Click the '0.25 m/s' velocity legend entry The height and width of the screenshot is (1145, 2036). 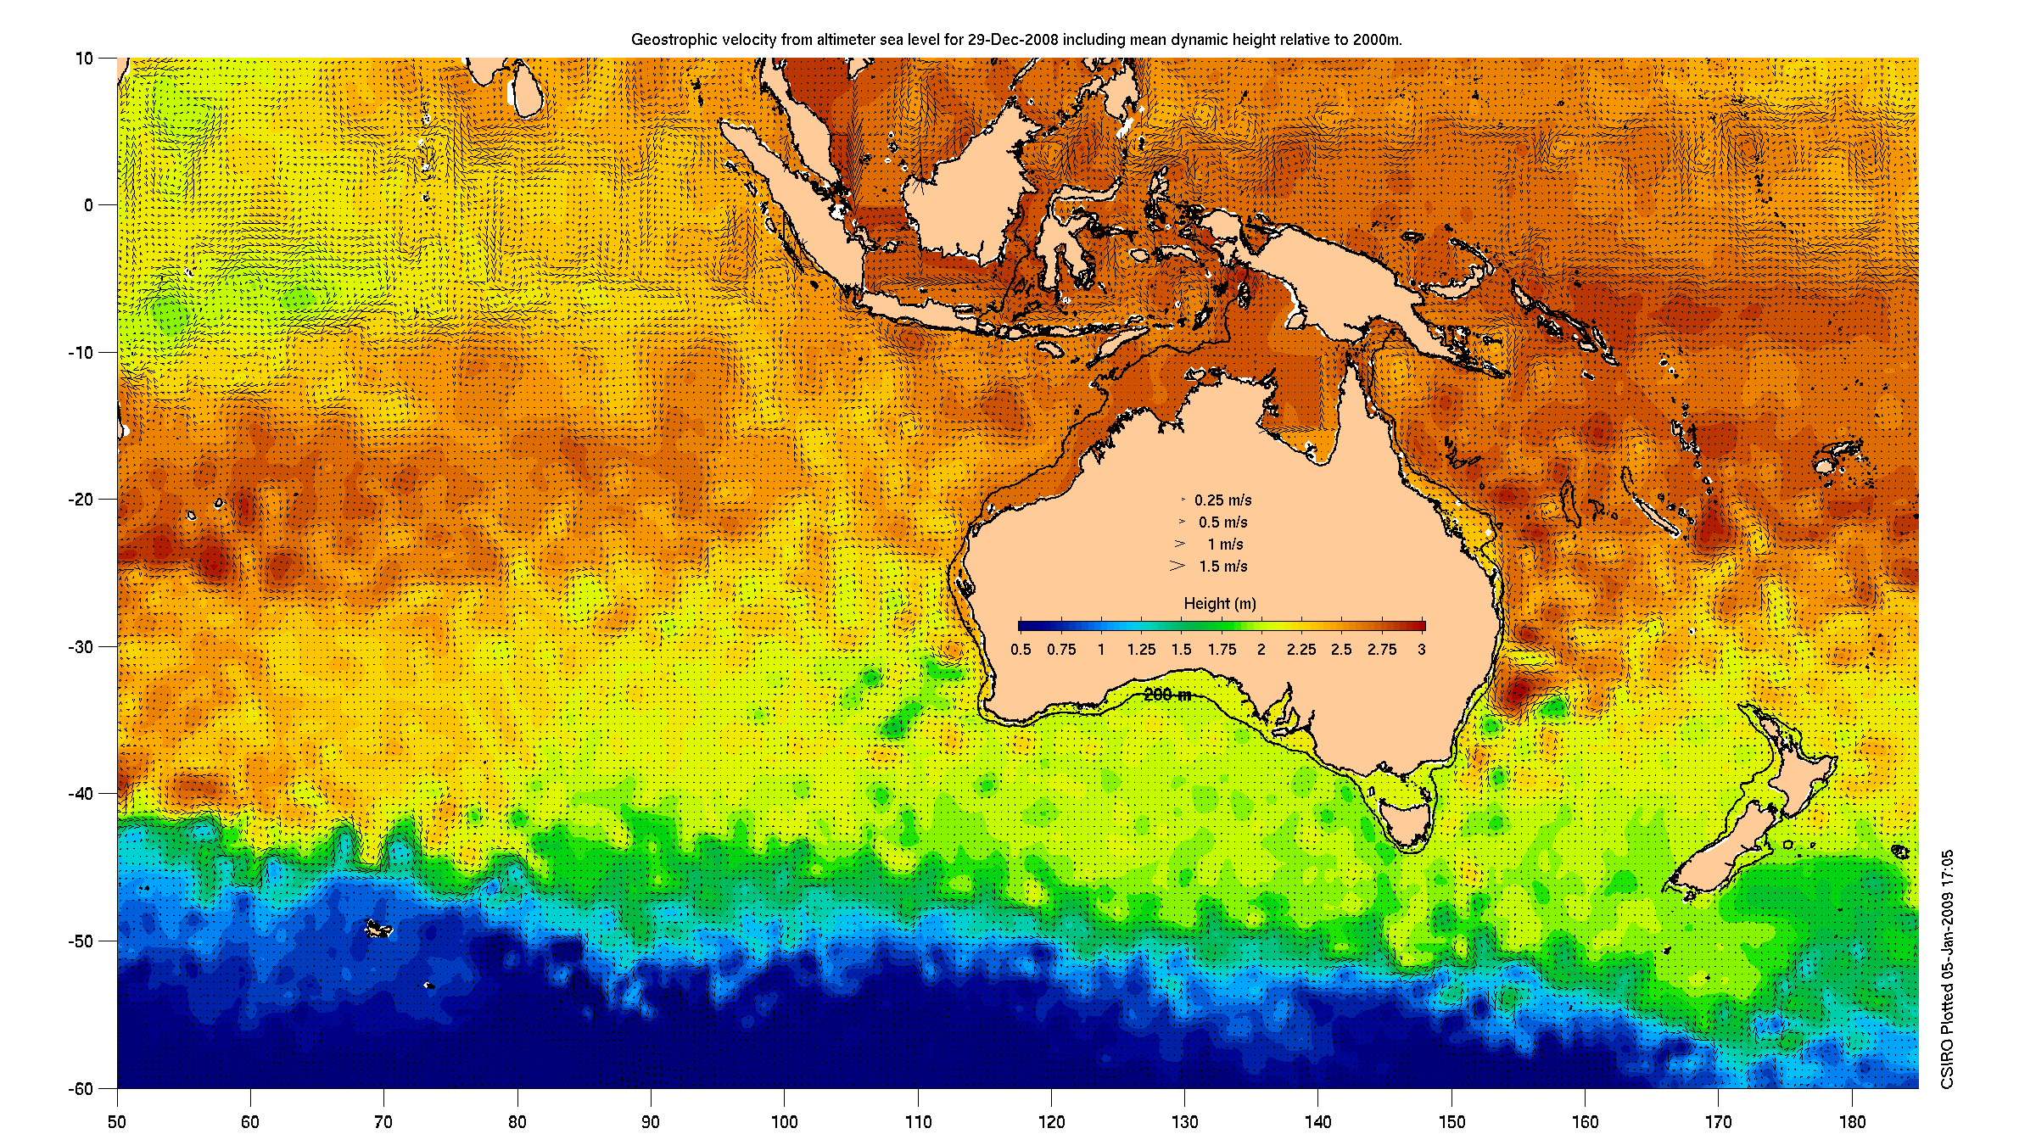pyautogui.click(x=1222, y=500)
